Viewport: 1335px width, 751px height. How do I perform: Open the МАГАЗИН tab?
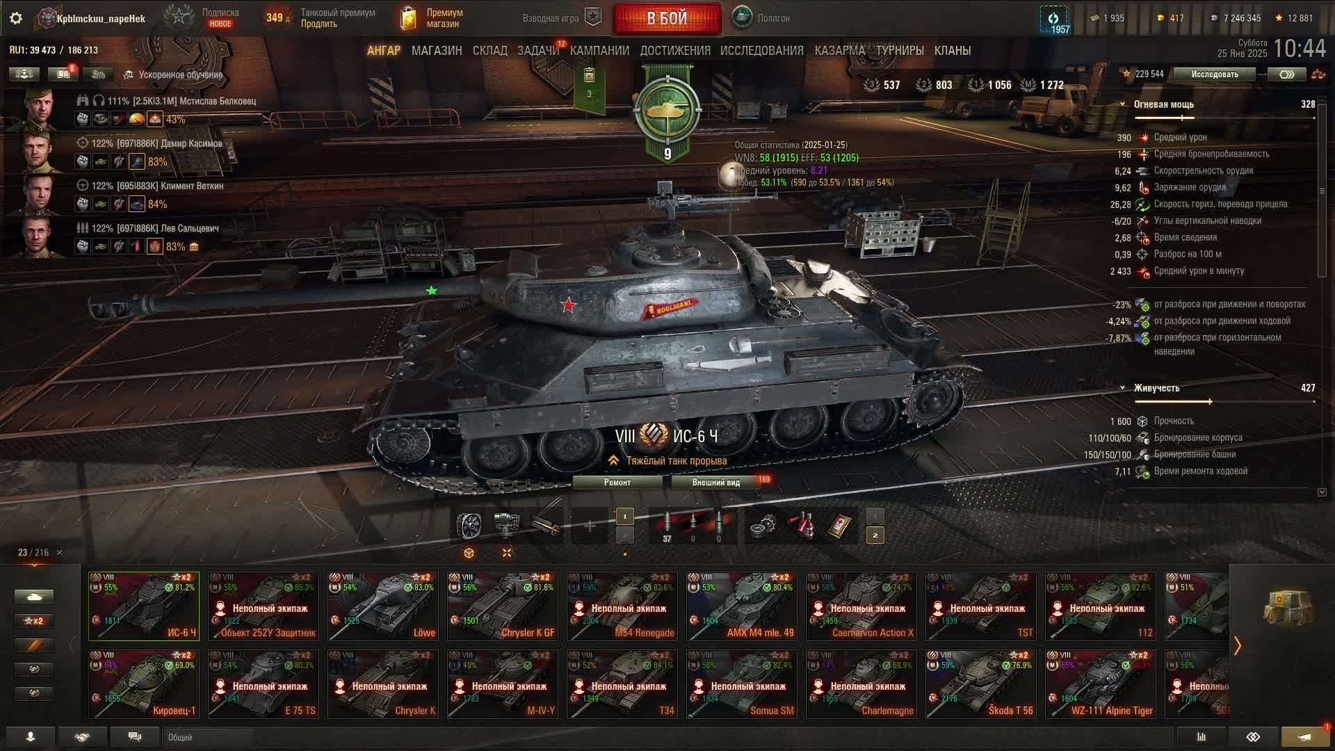click(437, 51)
